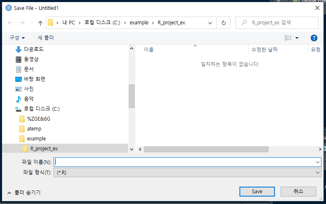Open '사진' in navigation pane

point(29,89)
